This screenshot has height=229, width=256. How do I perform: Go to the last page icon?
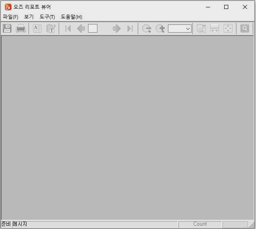point(130,29)
